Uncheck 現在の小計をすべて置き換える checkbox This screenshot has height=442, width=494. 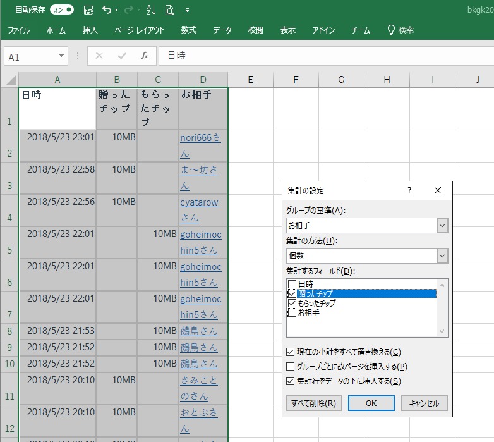[x=291, y=352]
